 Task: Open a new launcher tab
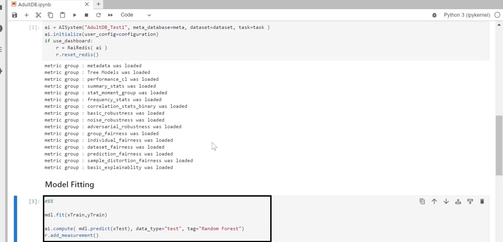(98, 4)
